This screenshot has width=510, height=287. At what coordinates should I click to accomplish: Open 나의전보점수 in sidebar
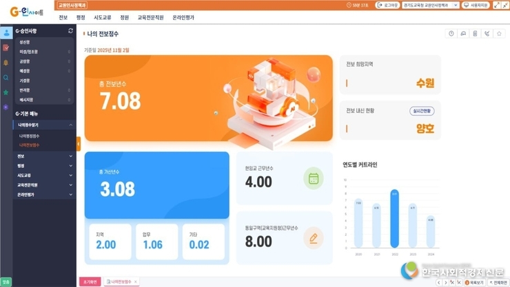(29, 145)
